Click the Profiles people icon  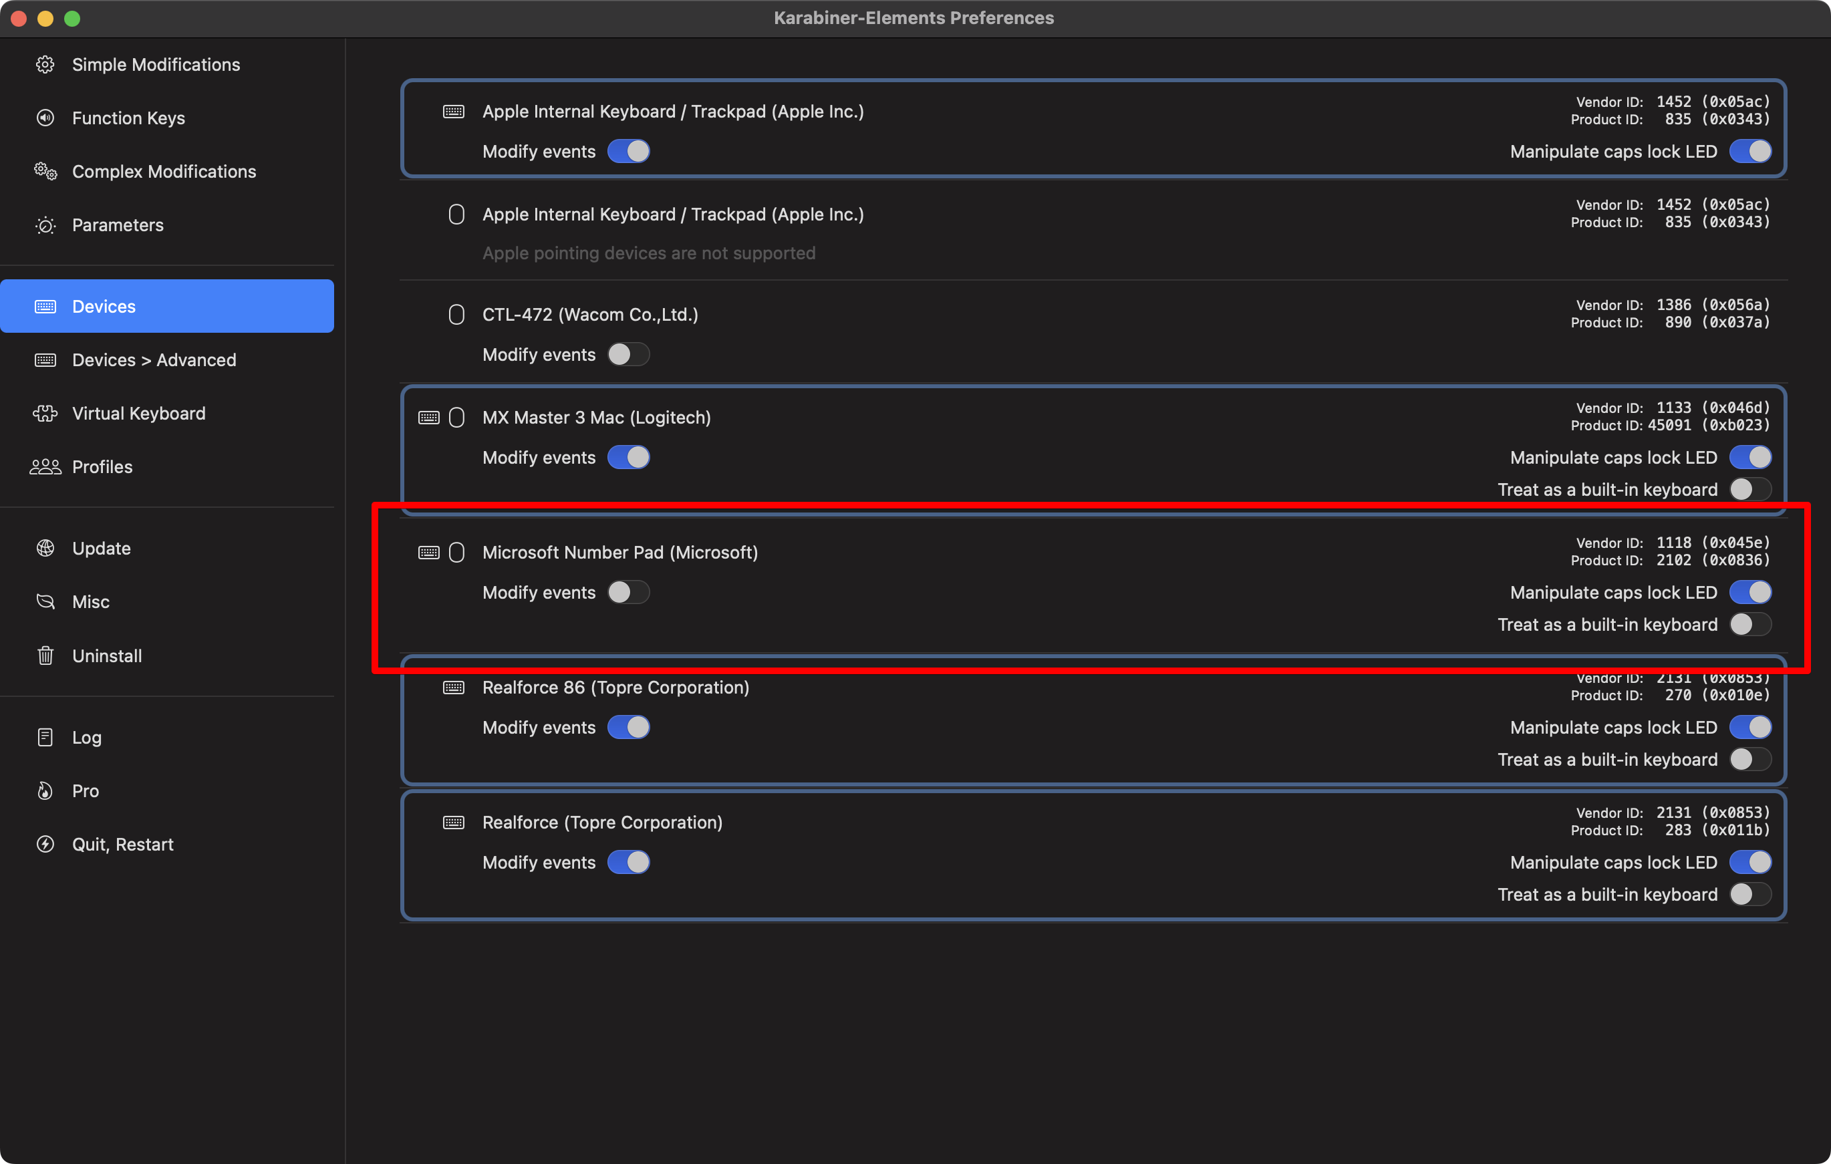pos(45,467)
